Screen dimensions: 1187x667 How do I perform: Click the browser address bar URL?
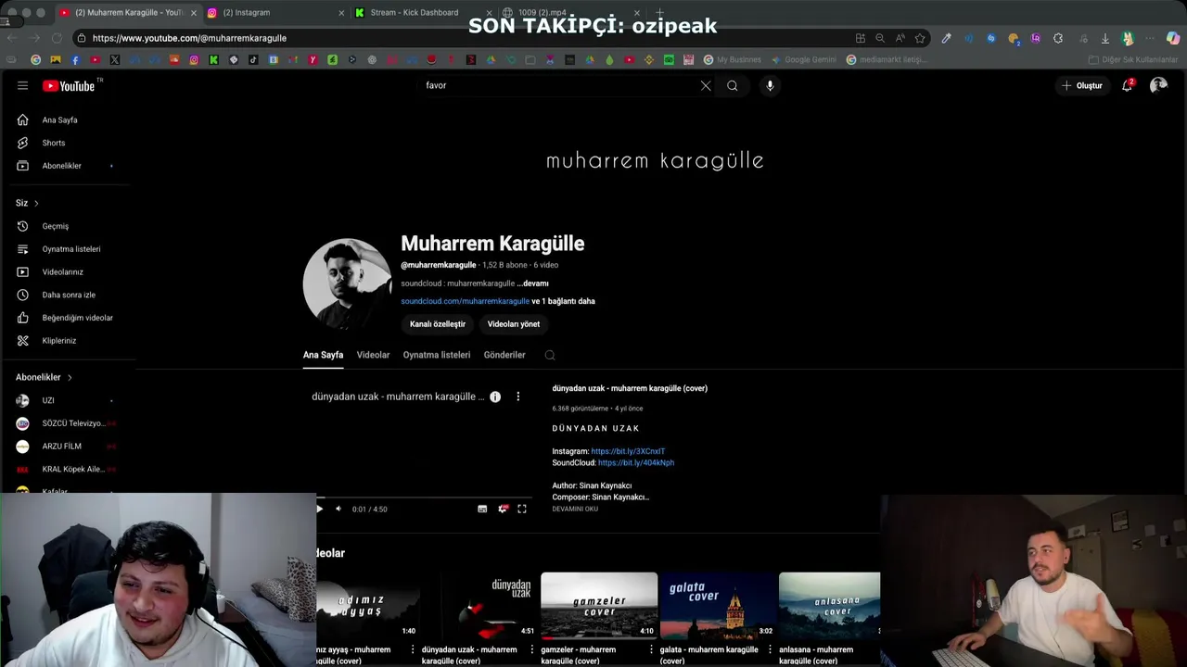(189, 38)
